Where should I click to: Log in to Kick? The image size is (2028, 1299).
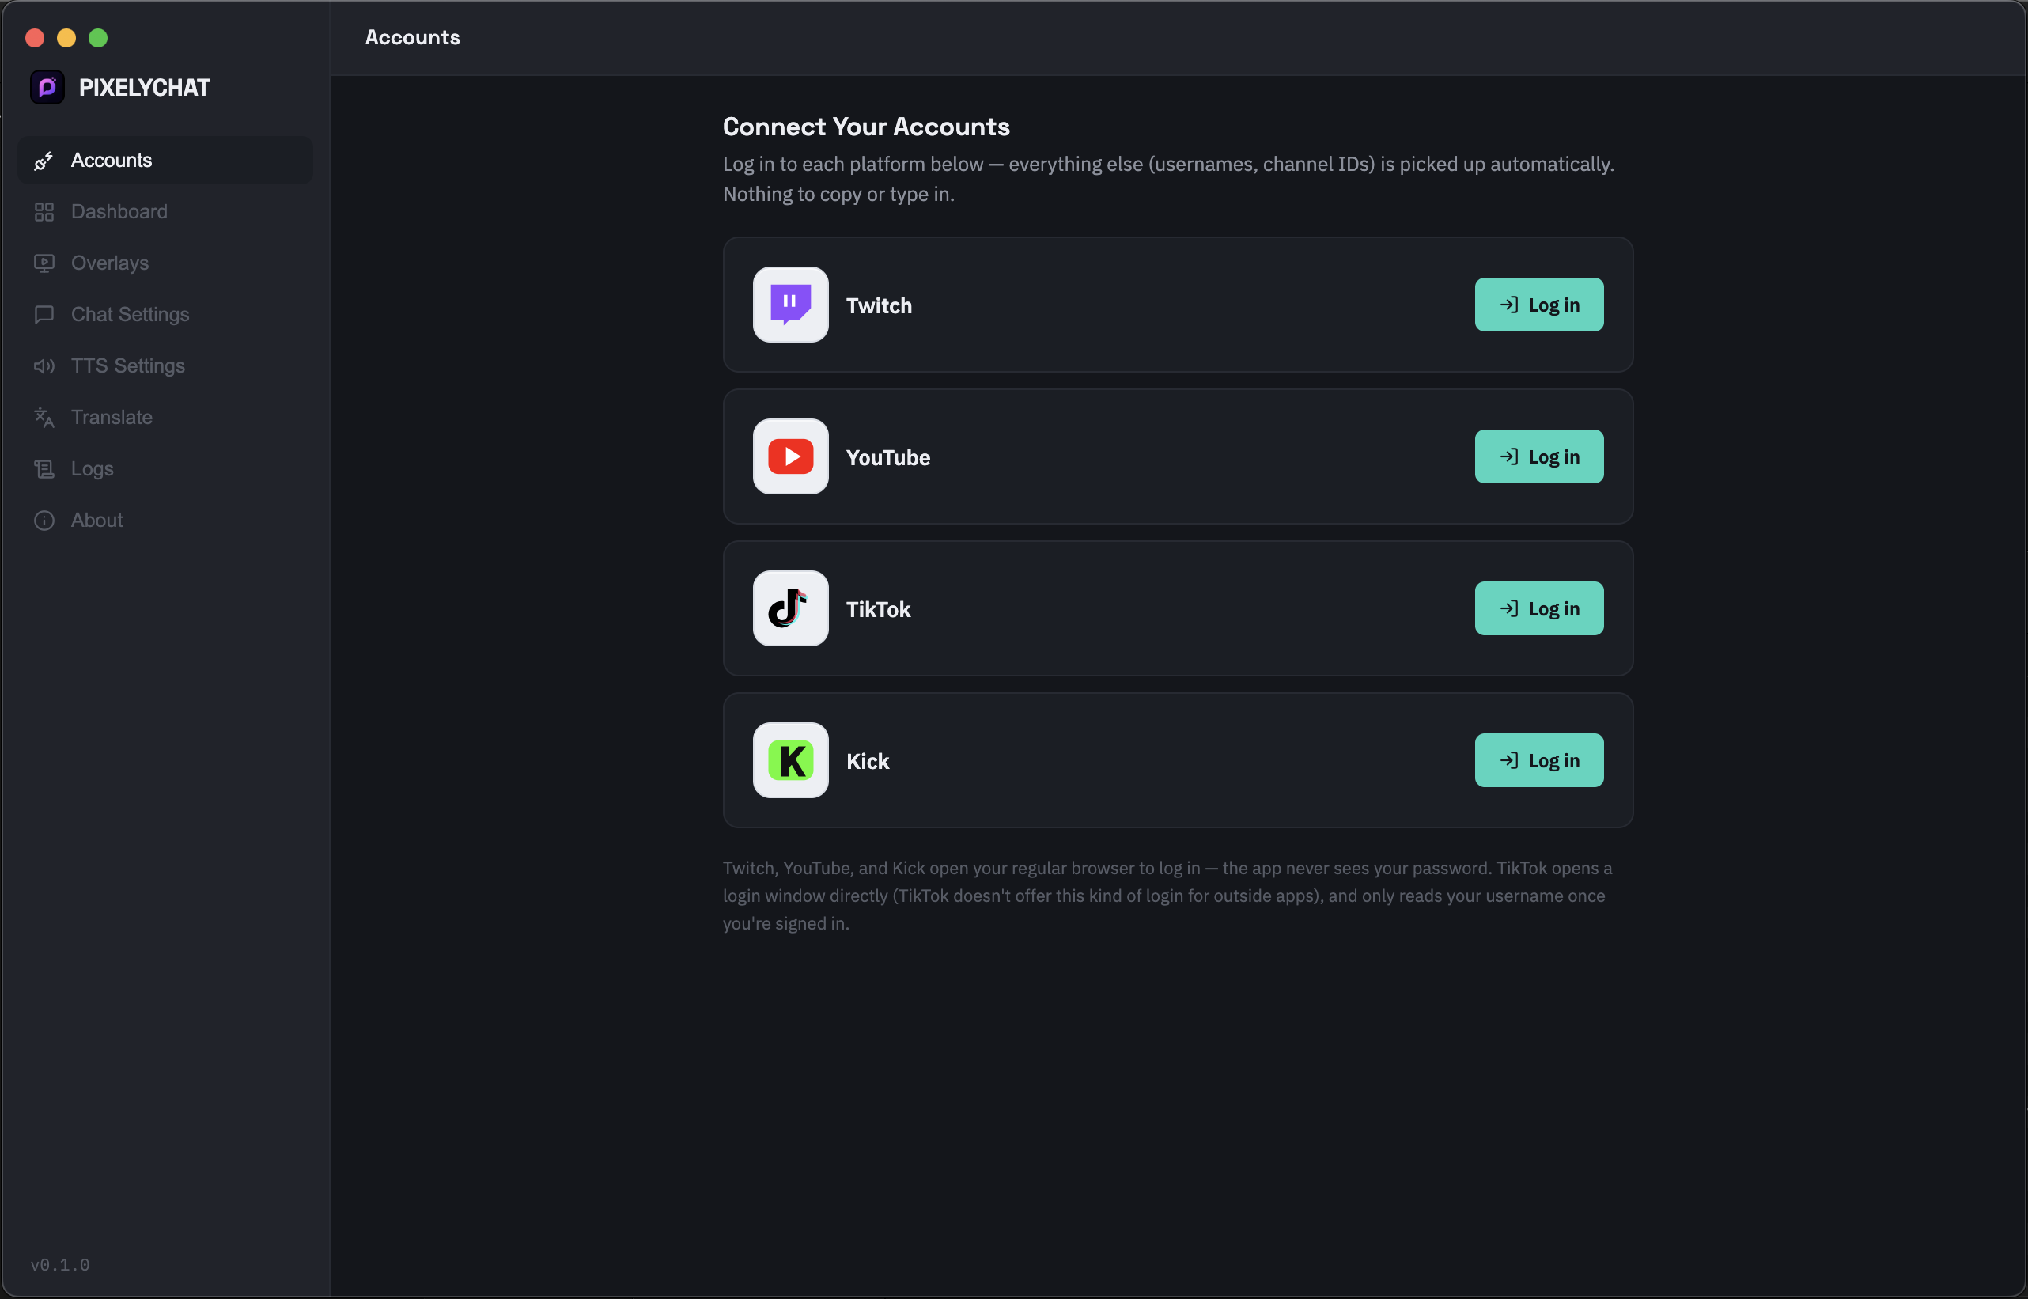(x=1539, y=760)
